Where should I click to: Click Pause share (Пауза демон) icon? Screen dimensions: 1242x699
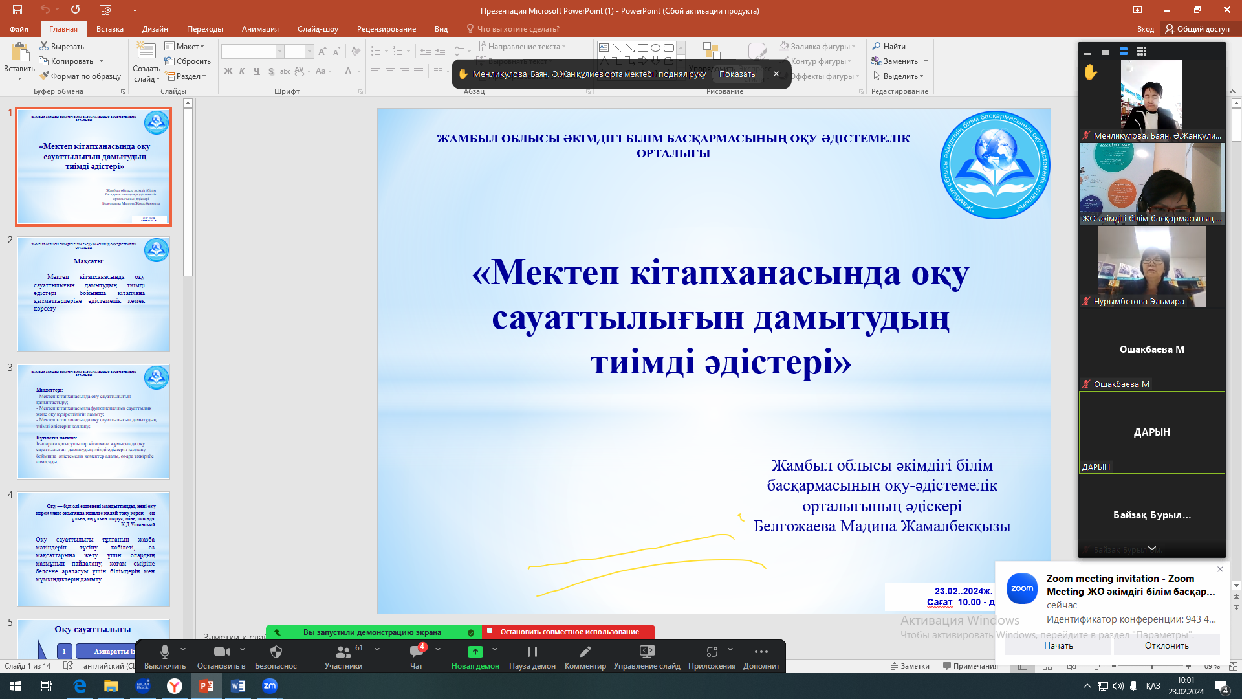[532, 651]
